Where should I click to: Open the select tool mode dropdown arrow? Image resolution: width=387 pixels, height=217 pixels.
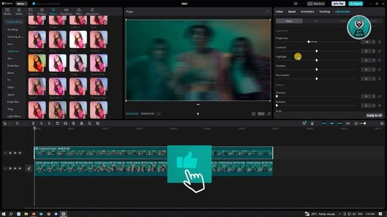coord(10,124)
